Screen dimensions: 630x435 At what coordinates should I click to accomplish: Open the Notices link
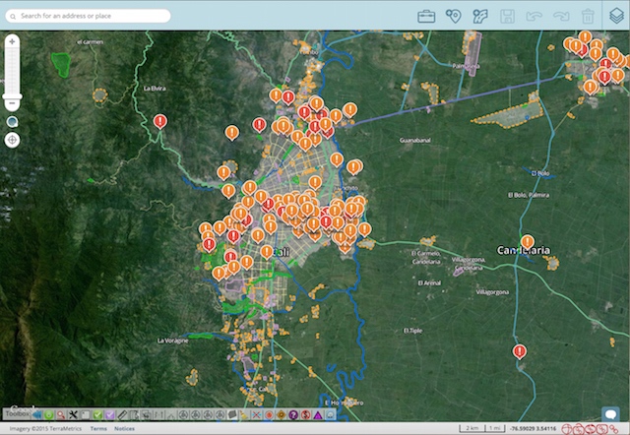click(x=125, y=428)
